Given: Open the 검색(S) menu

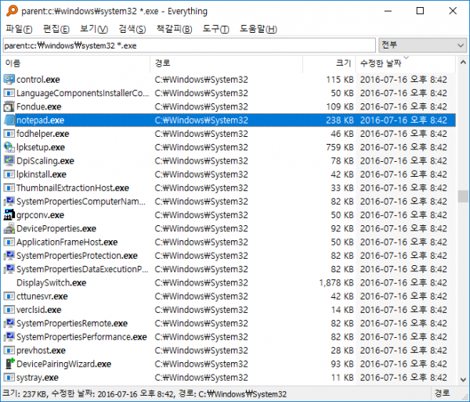Looking at the screenshot, I should tap(132, 29).
